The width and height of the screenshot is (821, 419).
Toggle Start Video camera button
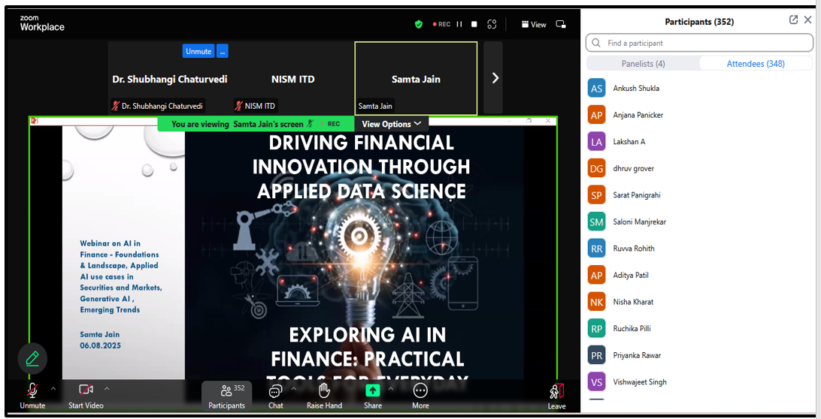tap(86, 390)
